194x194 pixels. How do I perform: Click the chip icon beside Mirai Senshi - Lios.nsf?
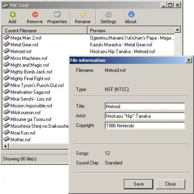pyautogui.click(x=6, y=99)
